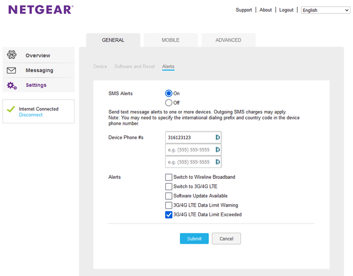Click the 'Device Phone #s' label
The width and height of the screenshot is (353, 276).
(x=126, y=138)
